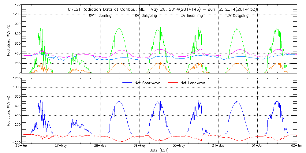Select the 26-May date tick label
Viewport: 306px width, 153px height.
[22, 146]
